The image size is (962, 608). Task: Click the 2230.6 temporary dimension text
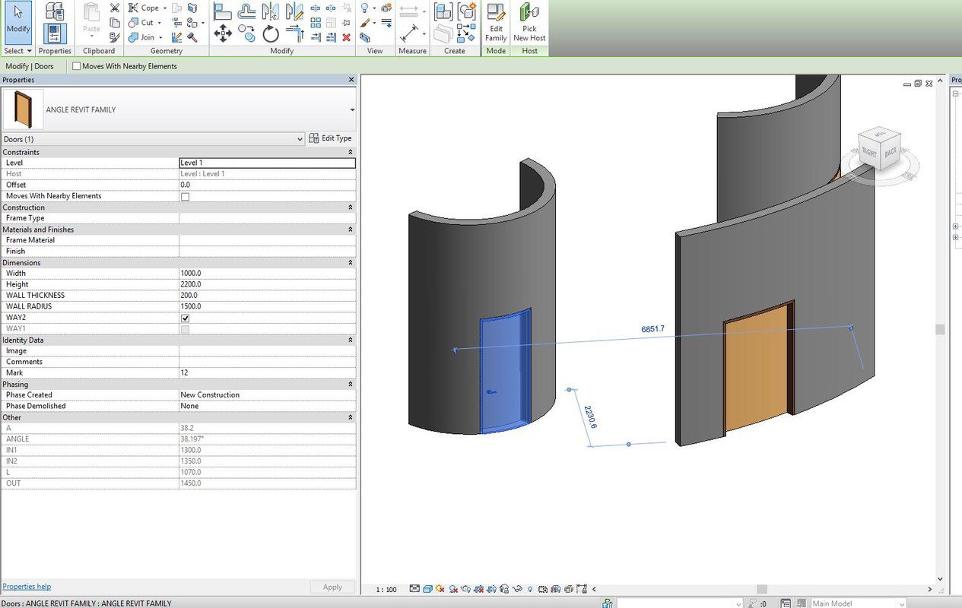[590, 416]
